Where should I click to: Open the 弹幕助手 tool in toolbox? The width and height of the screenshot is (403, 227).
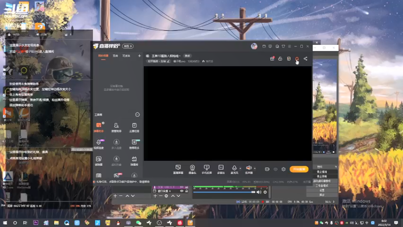point(99,128)
